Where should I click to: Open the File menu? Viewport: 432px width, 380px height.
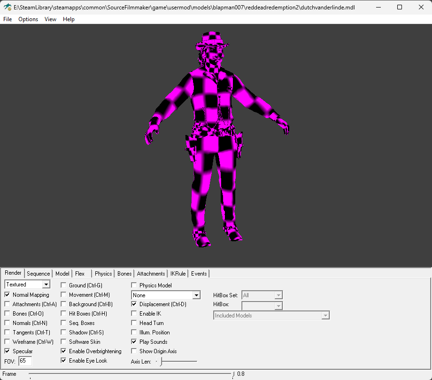[x=8, y=19]
